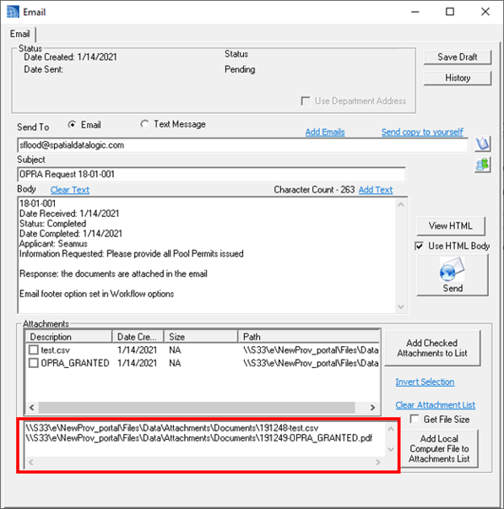Switch to the Email tab
This screenshot has height=509, width=504.
coord(20,34)
